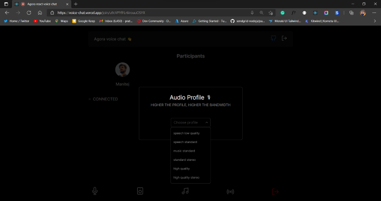
Task: Click the broadcast signal icon
Action: point(230,192)
